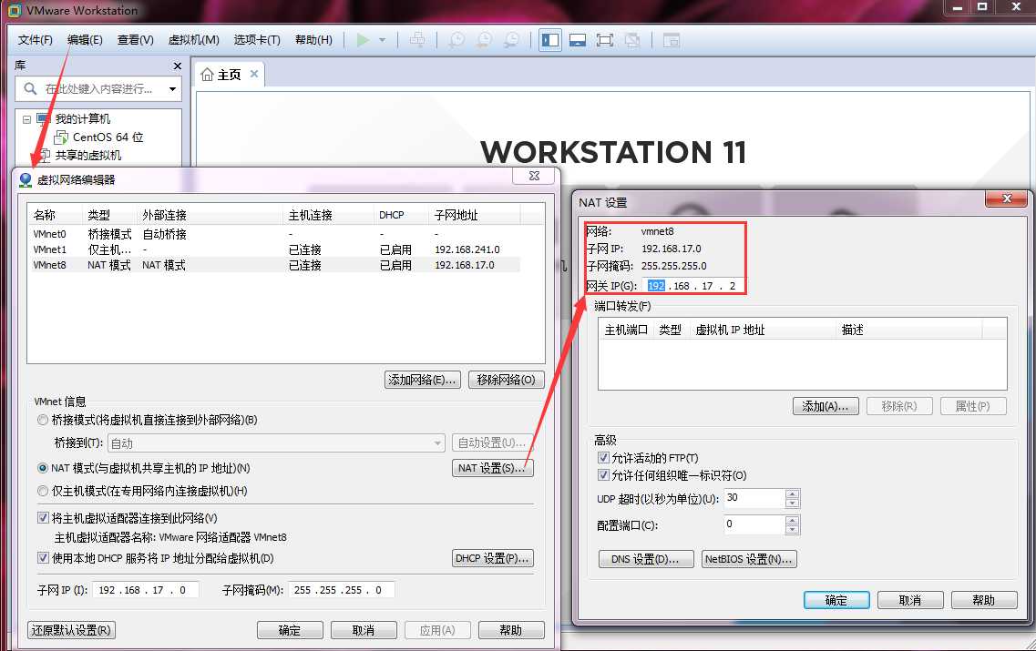Click 确定 in the virtual network editor

click(290, 631)
